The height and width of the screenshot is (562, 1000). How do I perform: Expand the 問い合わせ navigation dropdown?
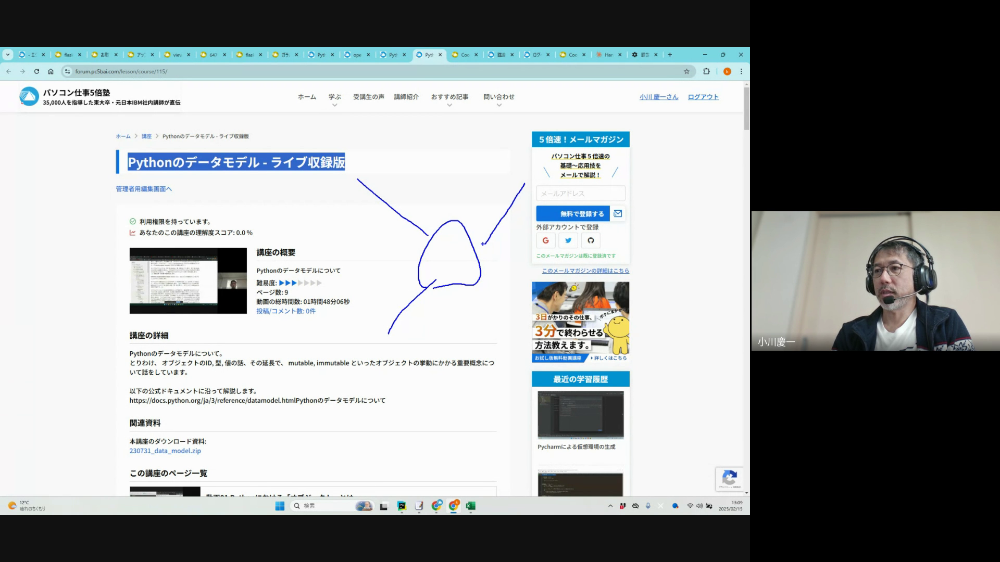tap(498, 98)
